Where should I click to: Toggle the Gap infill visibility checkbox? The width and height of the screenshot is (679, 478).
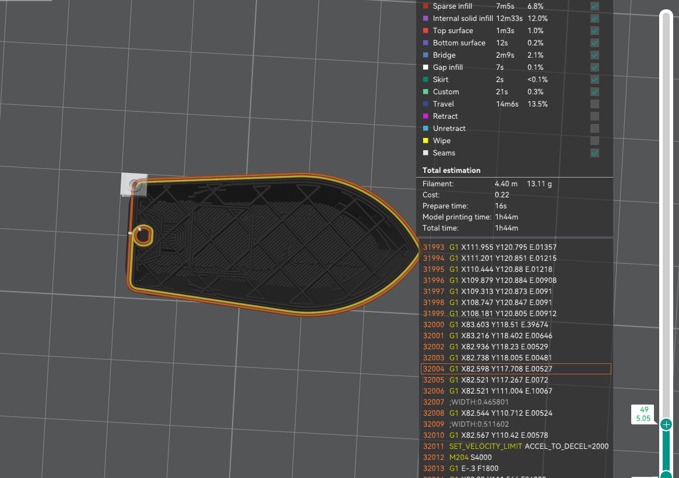(x=594, y=67)
